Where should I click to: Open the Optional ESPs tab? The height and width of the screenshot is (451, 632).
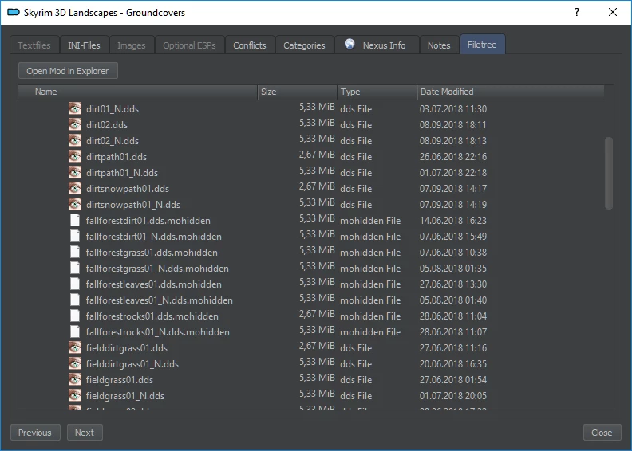pos(189,45)
